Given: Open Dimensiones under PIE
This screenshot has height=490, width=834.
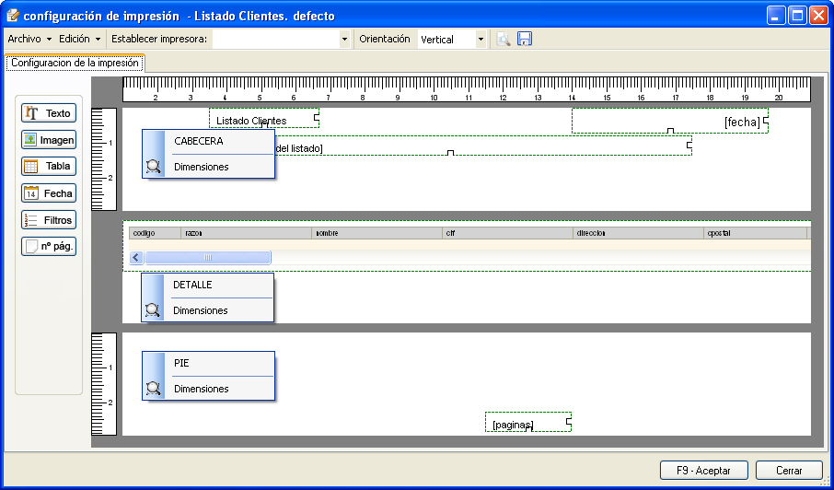Looking at the screenshot, I should click(x=201, y=389).
